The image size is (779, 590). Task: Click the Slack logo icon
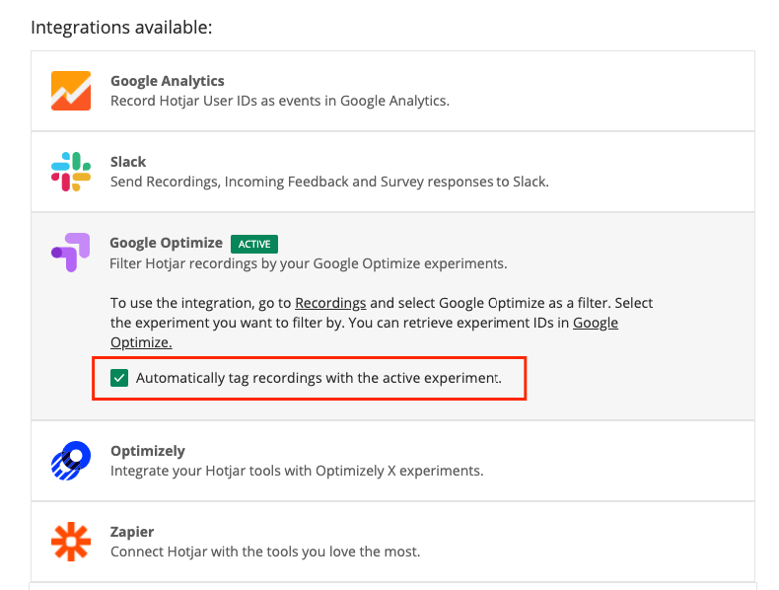[71, 172]
